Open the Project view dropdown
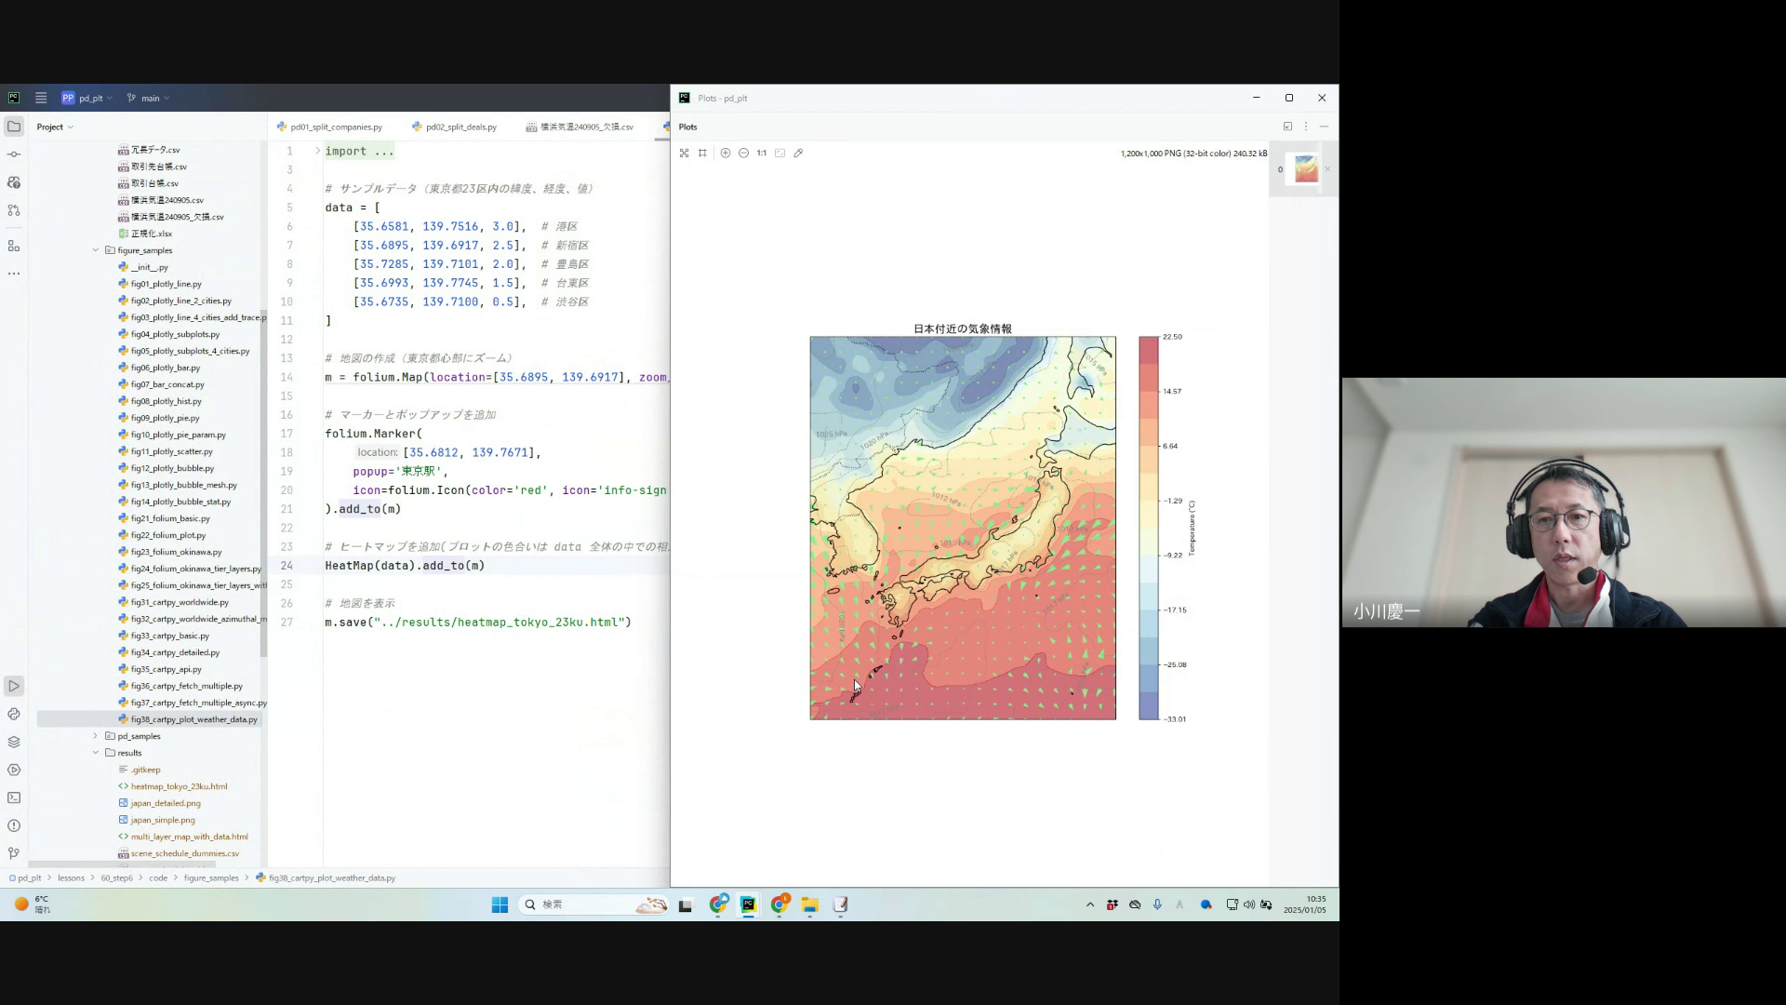This screenshot has height=1005, width=1786. pos(55,127)
